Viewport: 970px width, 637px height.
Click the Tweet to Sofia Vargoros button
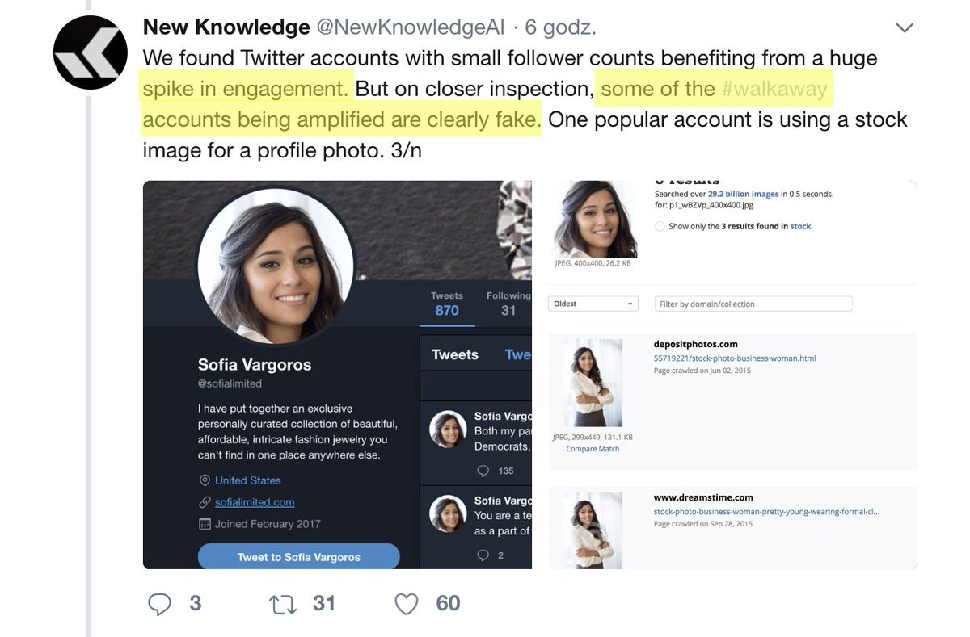click(298, 557)
